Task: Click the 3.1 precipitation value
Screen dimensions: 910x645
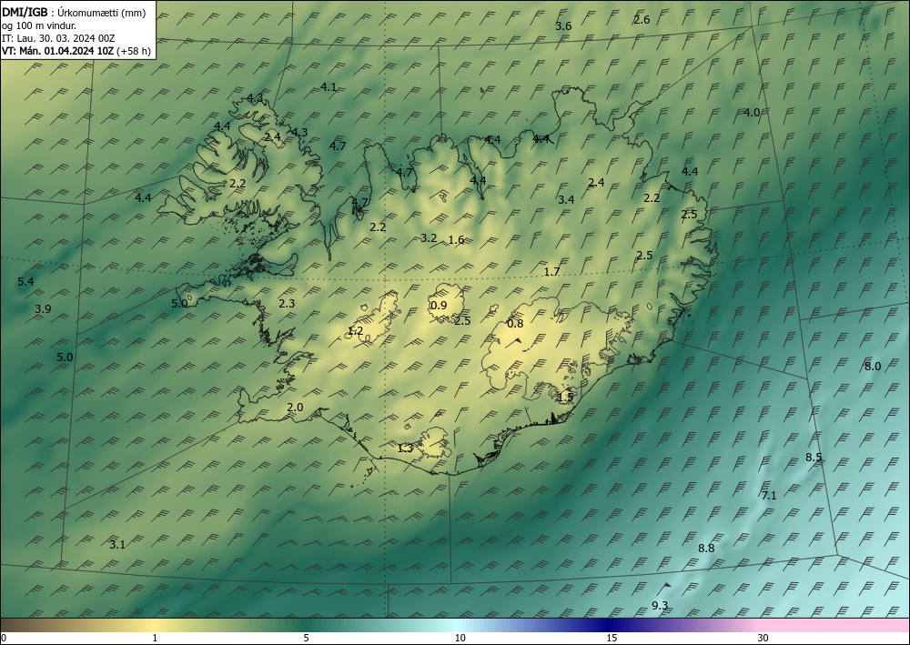Action: tap(117, 545)
